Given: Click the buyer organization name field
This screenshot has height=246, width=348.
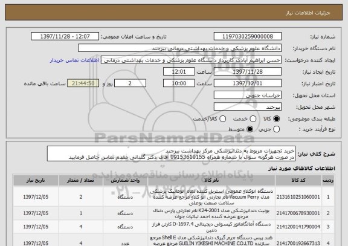Looking at the screenshot, I should tap(180, 48).
